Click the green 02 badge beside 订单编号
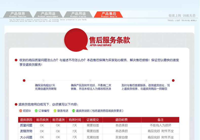This screenshot has width=200, height=140. (x=36, y=111)
